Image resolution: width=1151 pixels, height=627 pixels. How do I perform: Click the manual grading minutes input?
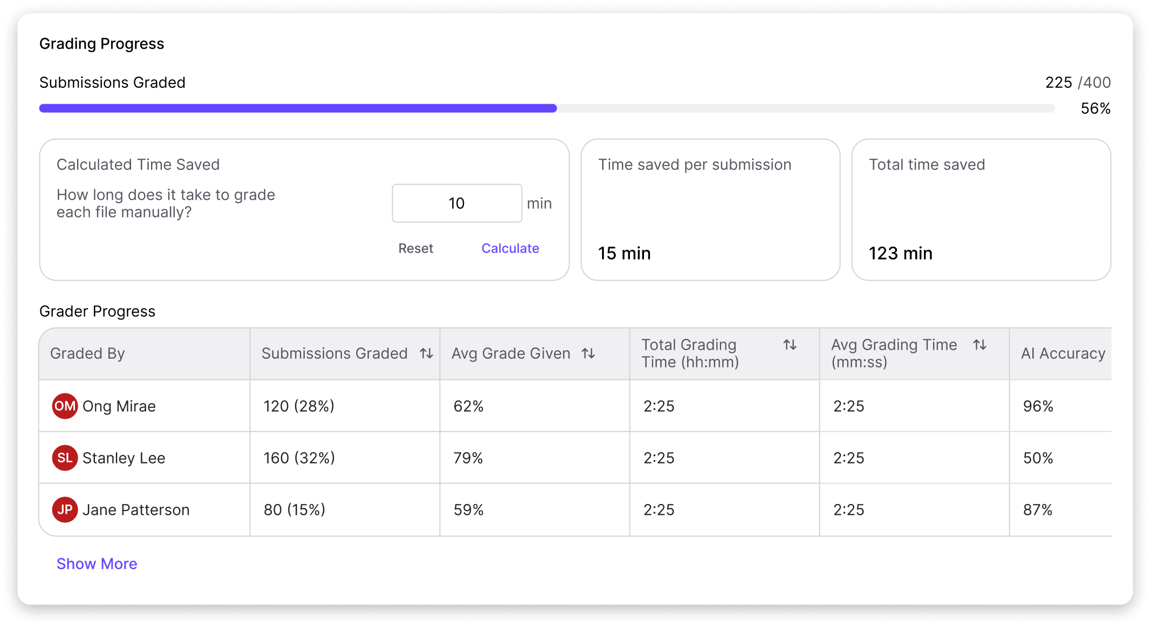pos(456,203)
